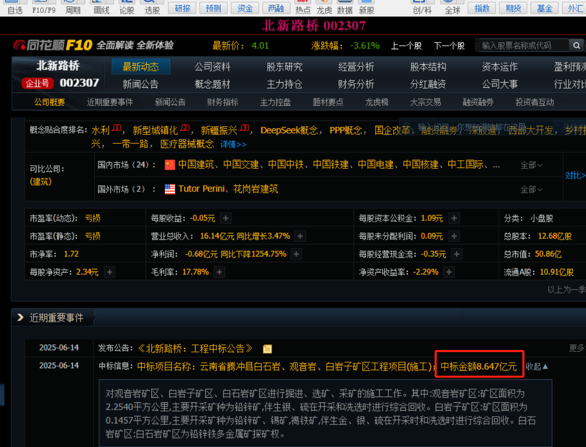Open the DeepSeek概念 concept link
Viewport: 586px width, 447px height.
(x=289, y=130)
